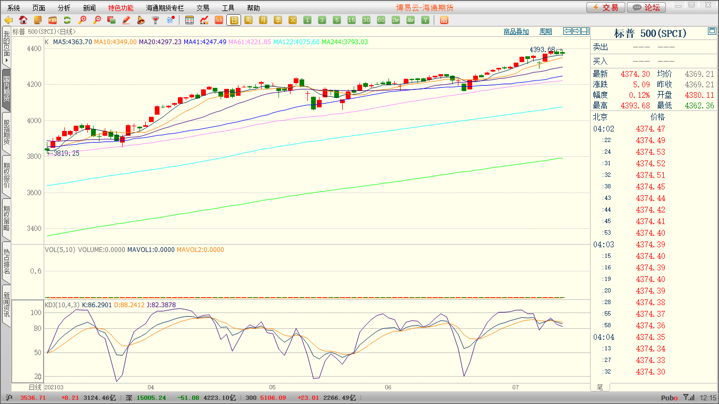Image resolution: width=719 pixels, height=404 pixels.
Task: Open the 特色功能 menu
Action: (x=121, y=8)
